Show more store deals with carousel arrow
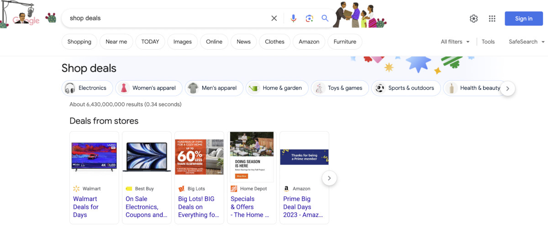548x228 pixels. 329,178
